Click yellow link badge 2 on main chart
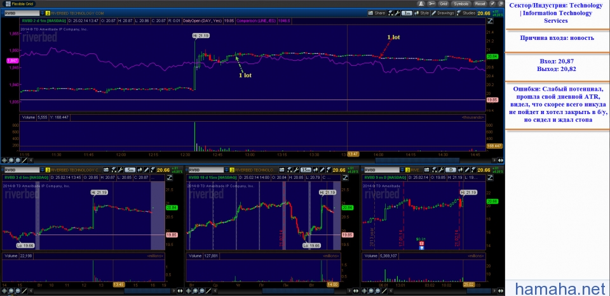 tap(48, 13)
